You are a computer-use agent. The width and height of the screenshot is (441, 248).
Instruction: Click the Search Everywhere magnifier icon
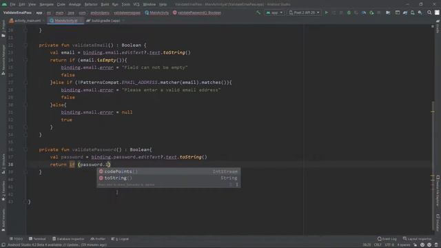point(429,12)
